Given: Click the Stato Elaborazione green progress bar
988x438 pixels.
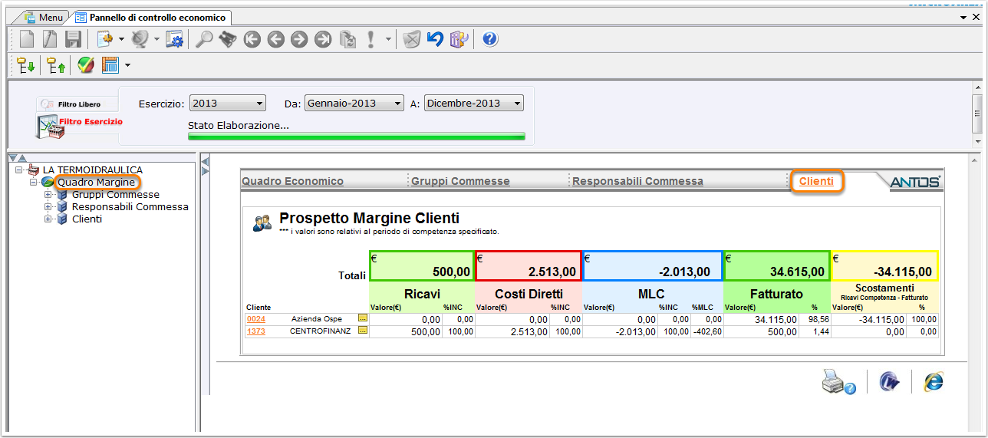Looking at the screenshot, I should coord(357,137).
